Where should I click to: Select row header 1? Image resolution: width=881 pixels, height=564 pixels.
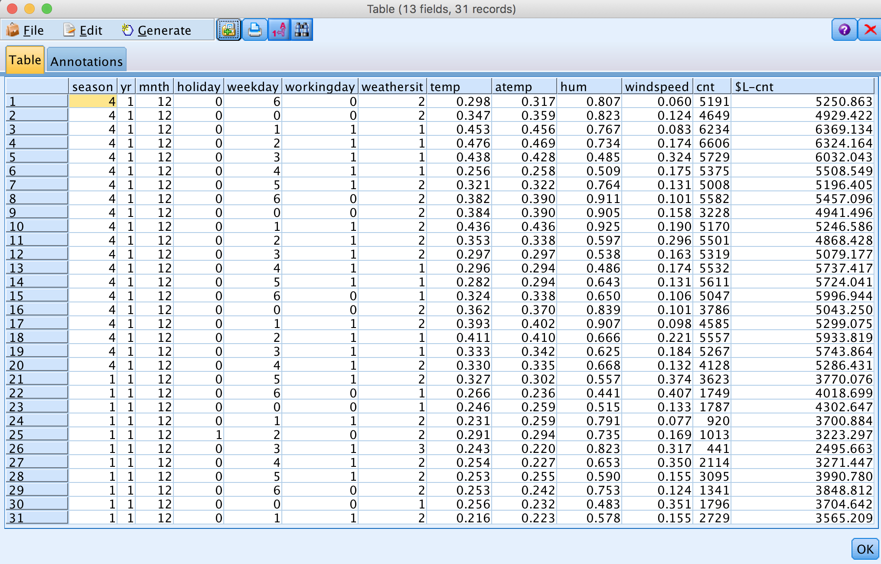pos(37,102)
